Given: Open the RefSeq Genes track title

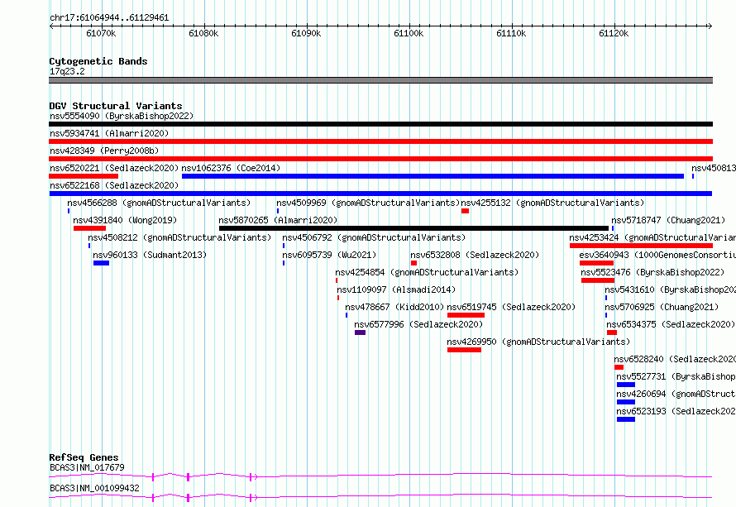Looking at the screenshot, I should click(x=84, y=457).
